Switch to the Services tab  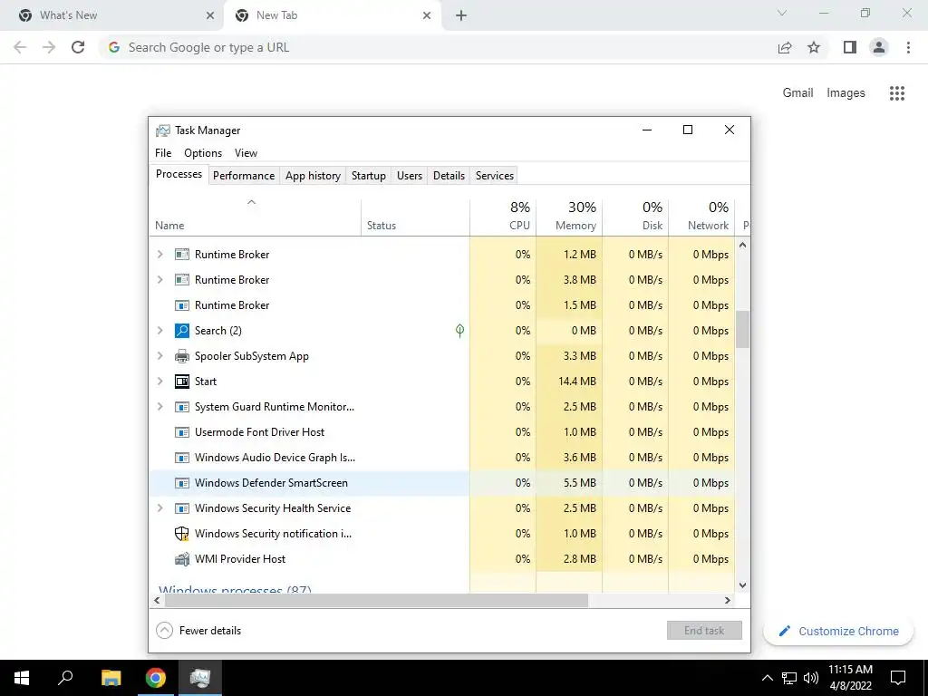[495, 176]
